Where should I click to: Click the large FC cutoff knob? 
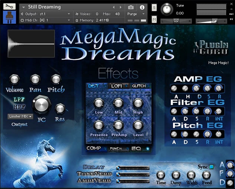[41, 105]
